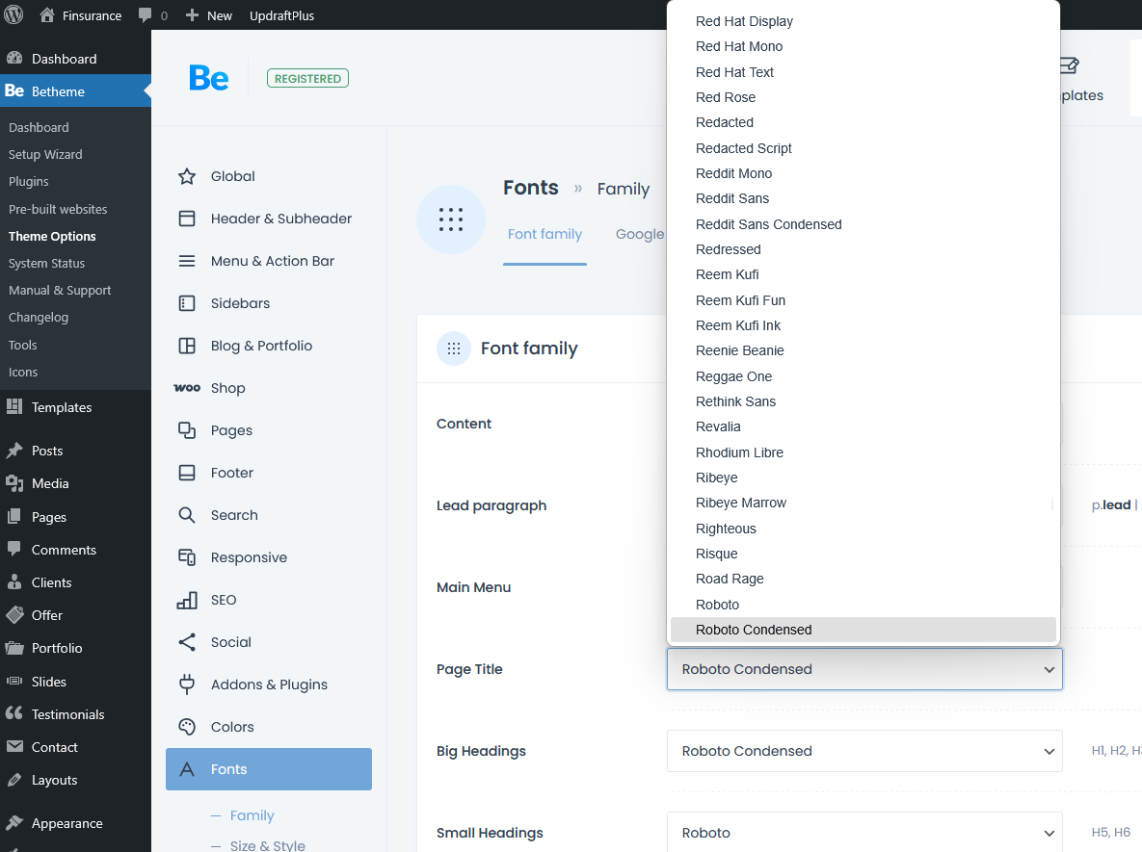This screenshot has width=1142, height=852.
Task: Open the Family subsection link under Fonts
Action: coord(252,815)
